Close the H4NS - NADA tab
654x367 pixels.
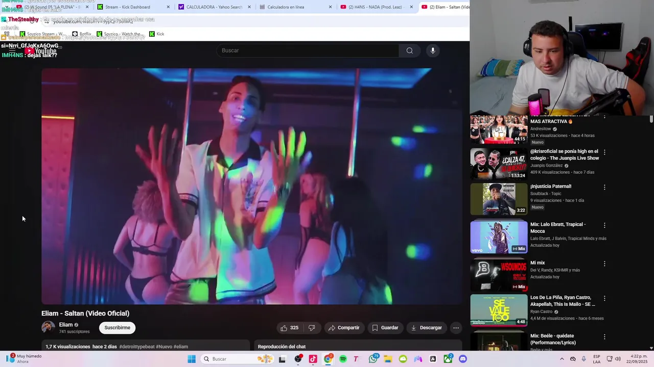click(411, 7)
